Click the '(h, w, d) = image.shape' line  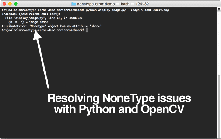click(28, 22)
